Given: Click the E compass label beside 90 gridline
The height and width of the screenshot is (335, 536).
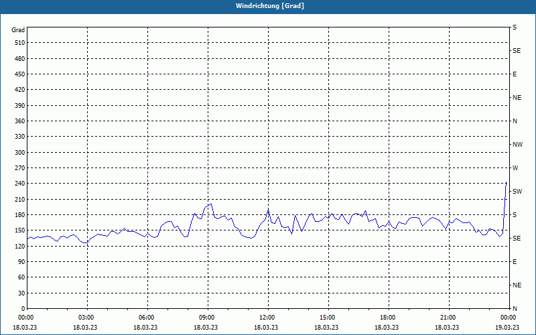Looking at the screenshot, I should coord(515,261).
